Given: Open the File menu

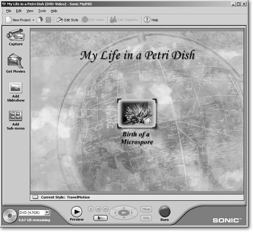Looking at the screenshot, I should tap(9, 11).
